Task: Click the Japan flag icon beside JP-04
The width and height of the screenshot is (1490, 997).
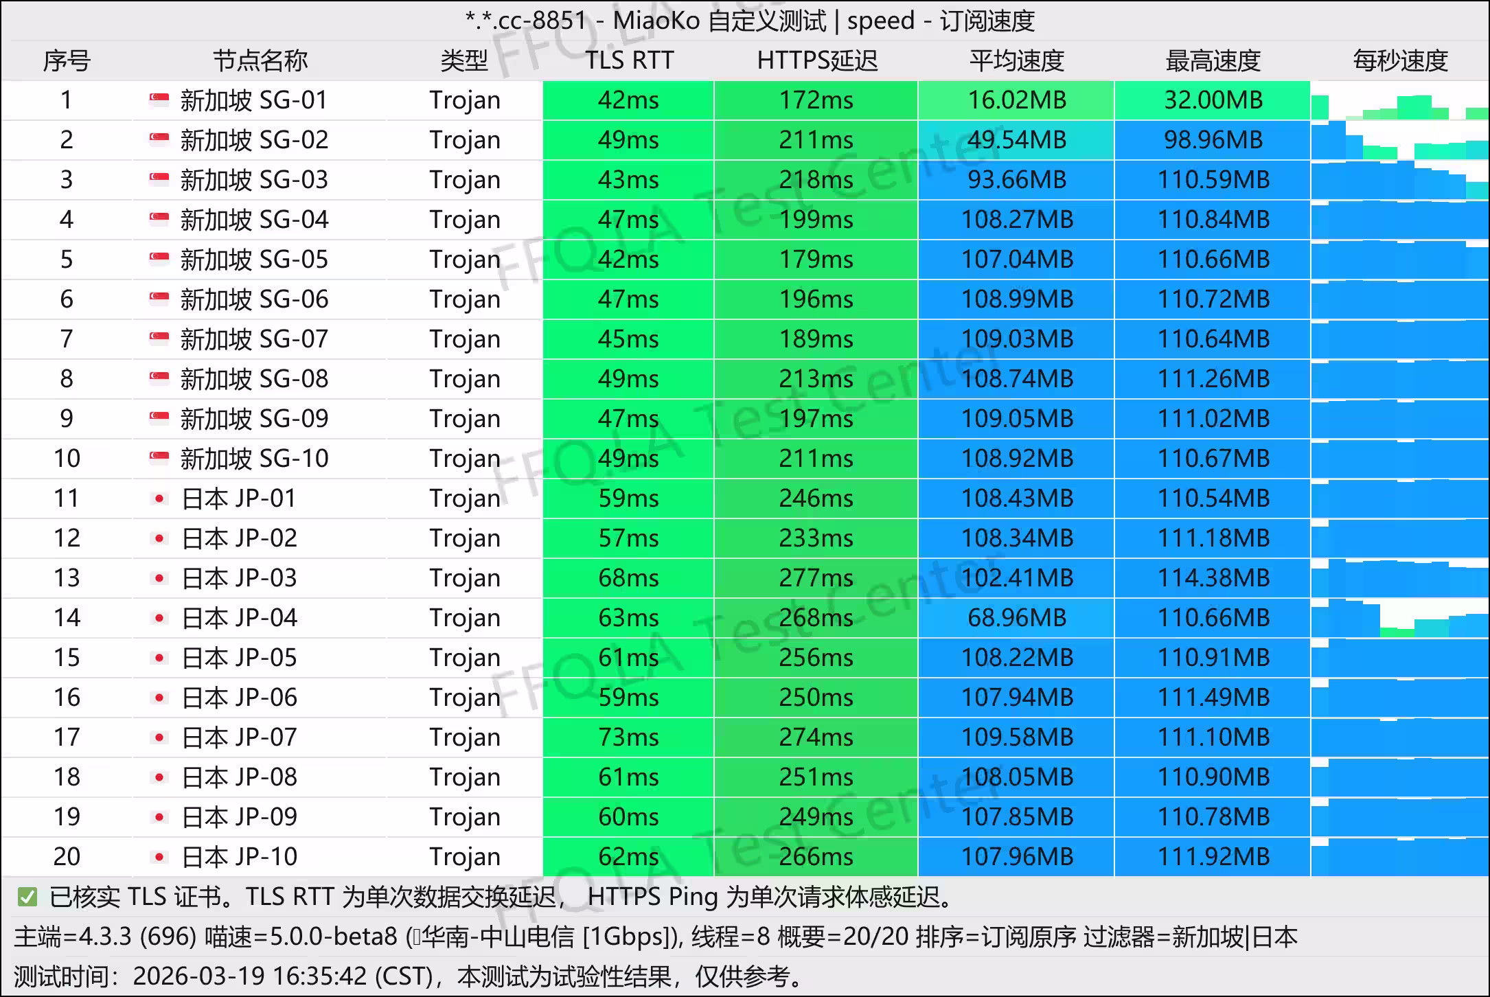Action: [x=158, y=617]
